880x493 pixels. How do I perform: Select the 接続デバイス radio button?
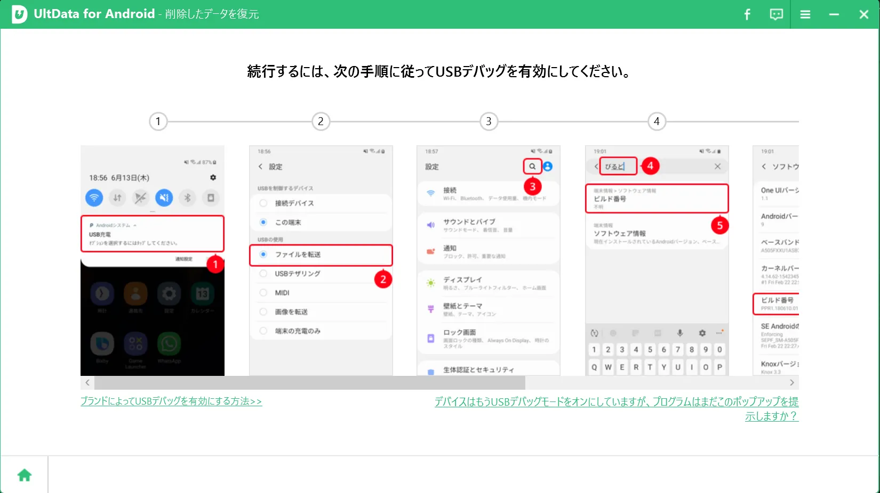[263, 203]
